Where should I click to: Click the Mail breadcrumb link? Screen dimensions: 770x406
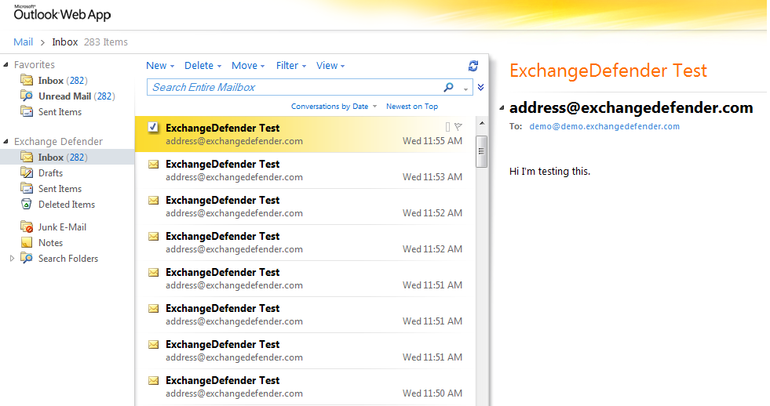(23, 42)
